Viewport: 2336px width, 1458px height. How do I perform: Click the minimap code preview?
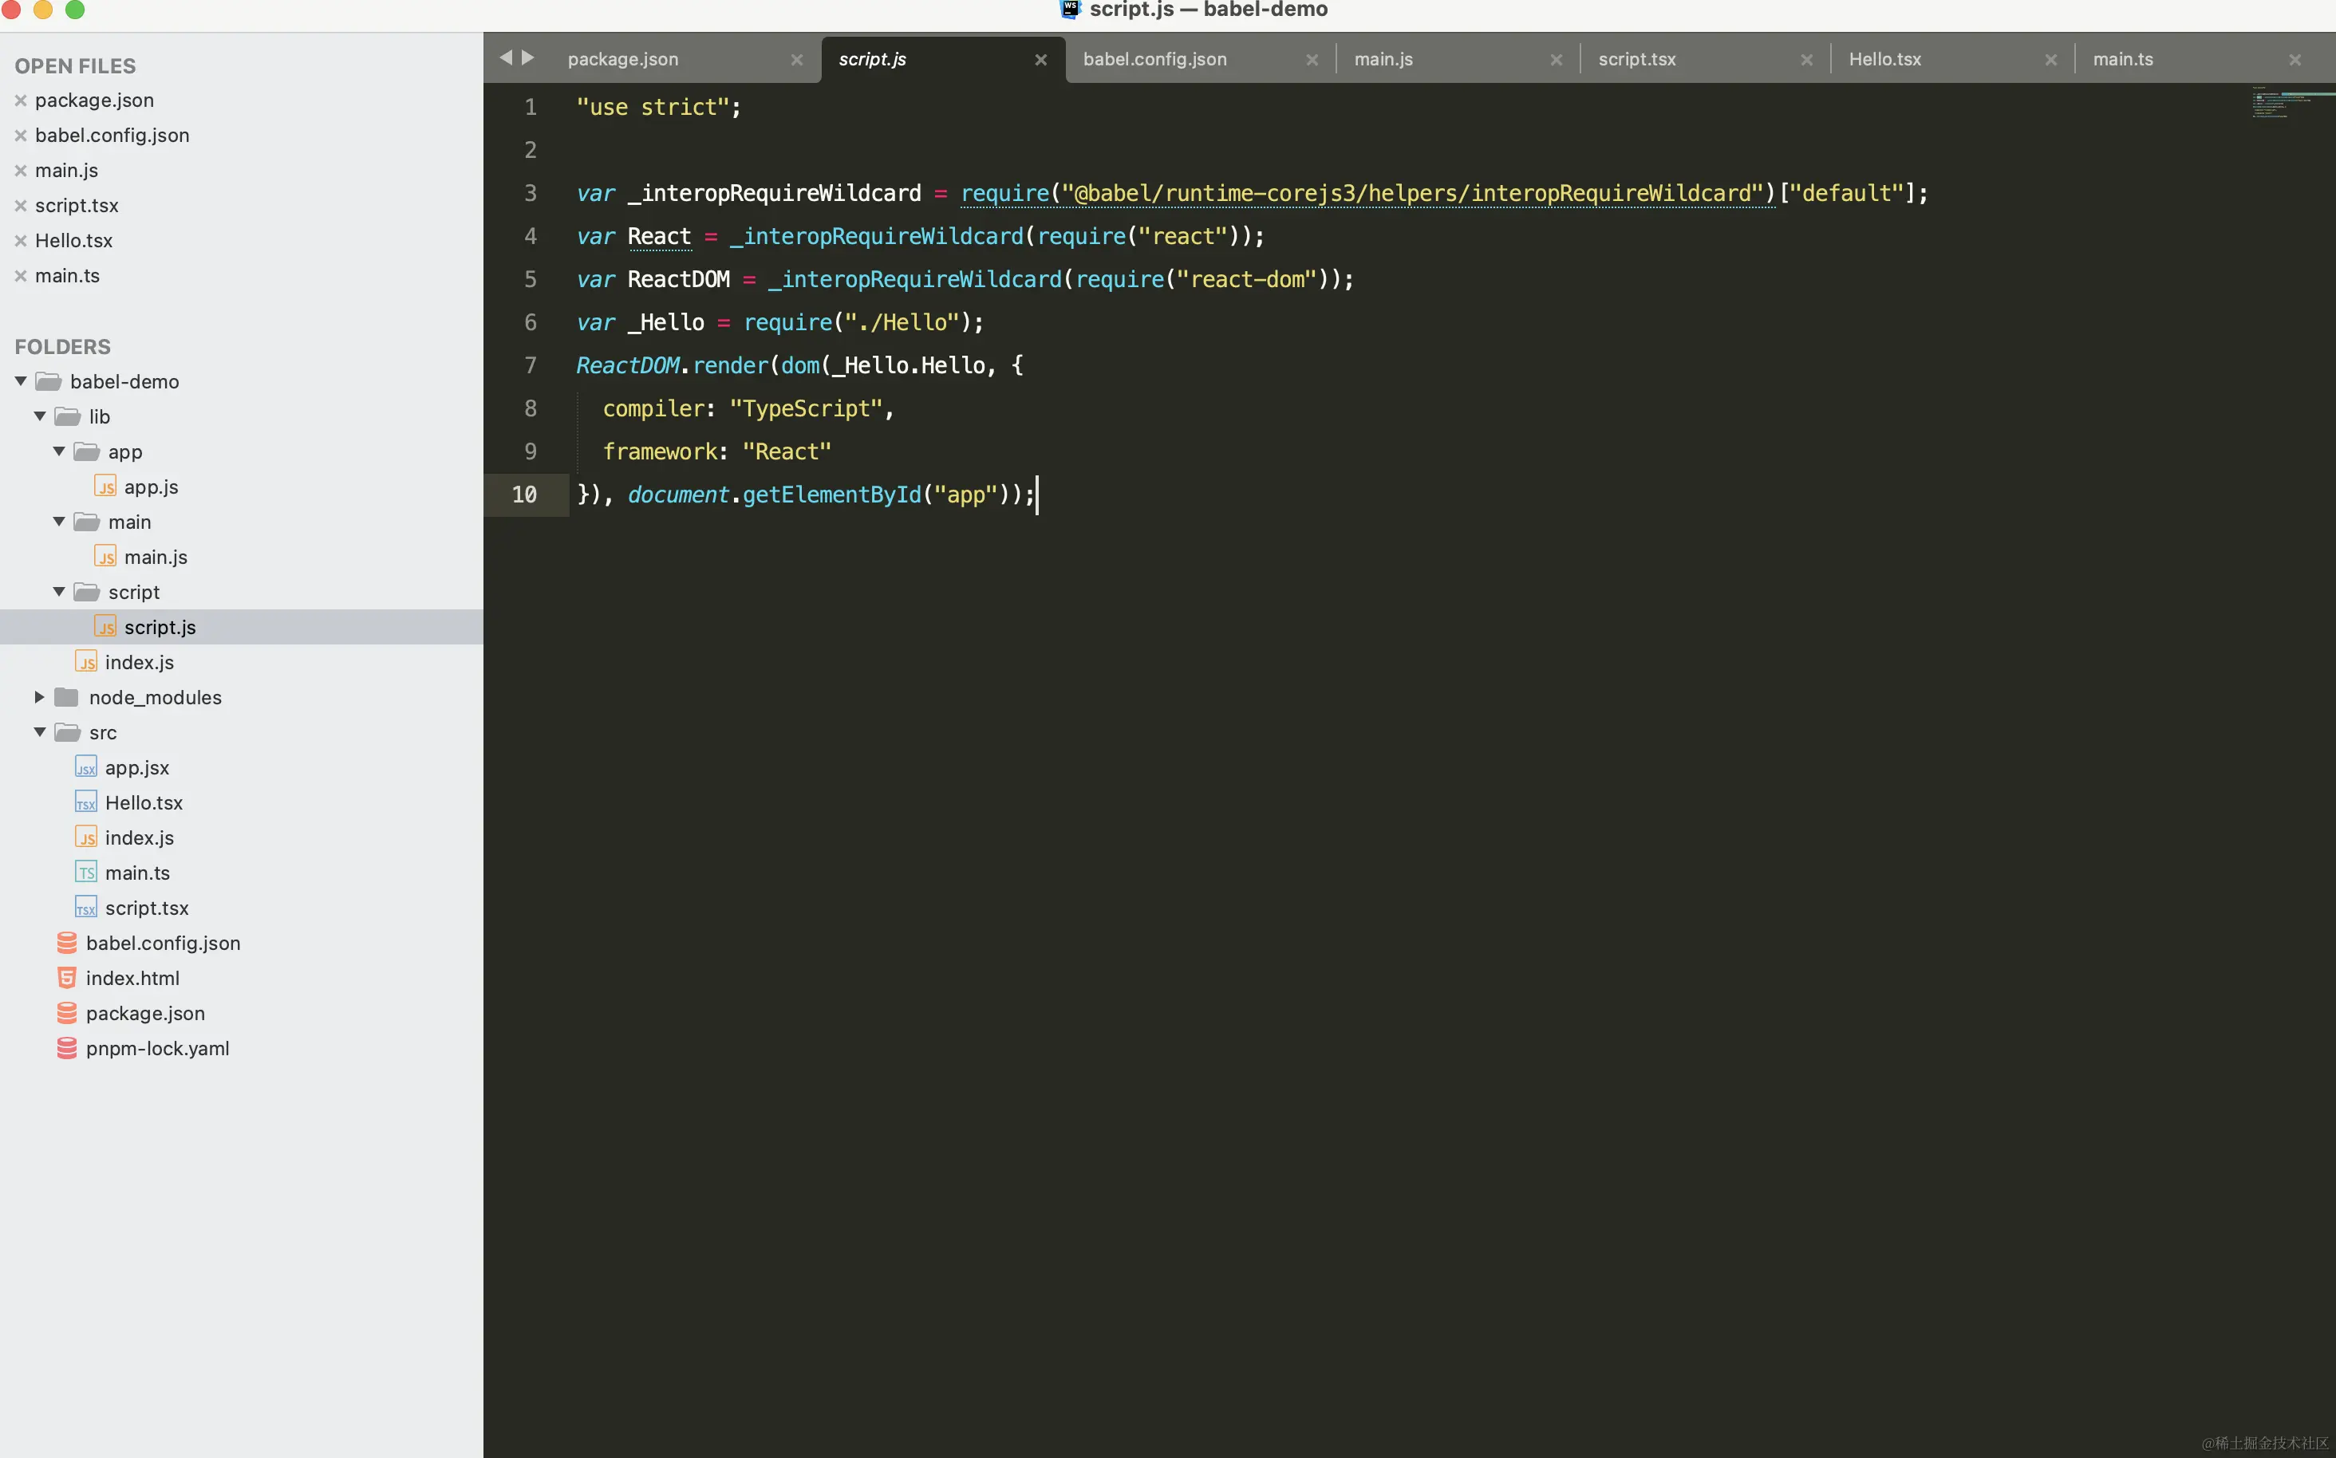(2293, 102)
